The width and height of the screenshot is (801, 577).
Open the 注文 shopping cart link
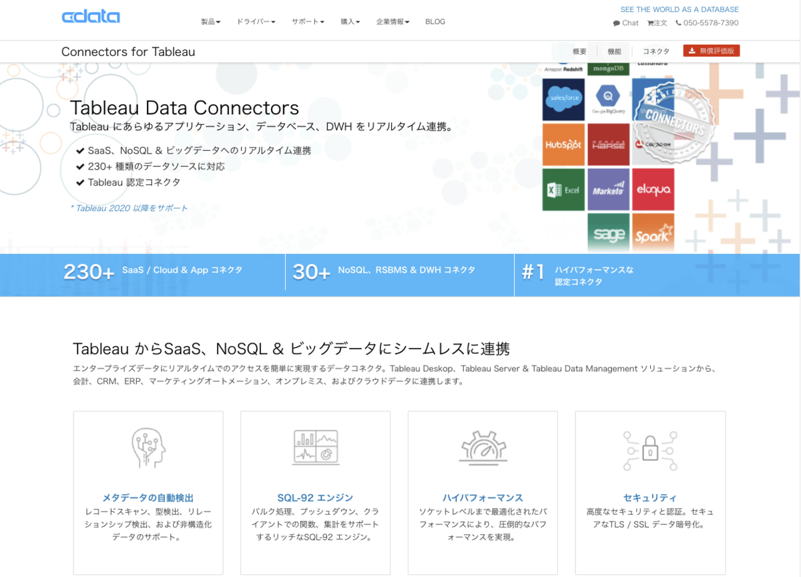coord(657,23)
